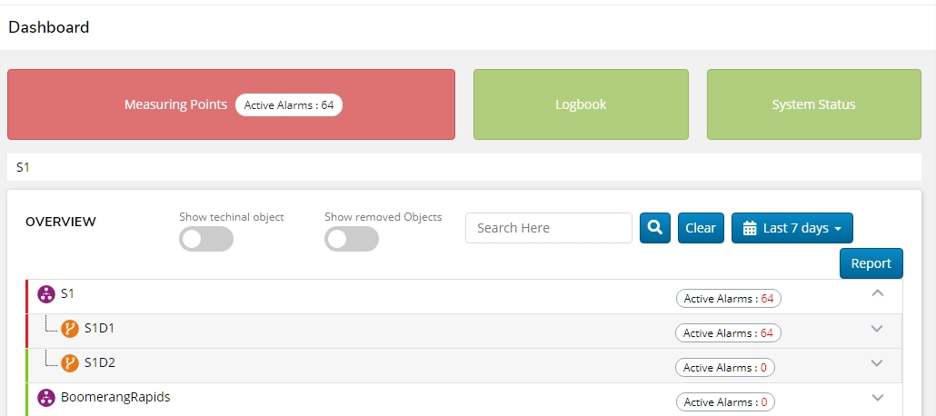Screen dimensions: 936x416
Task: Toggle the Show removed Objects switch
Action: (352, 239)
